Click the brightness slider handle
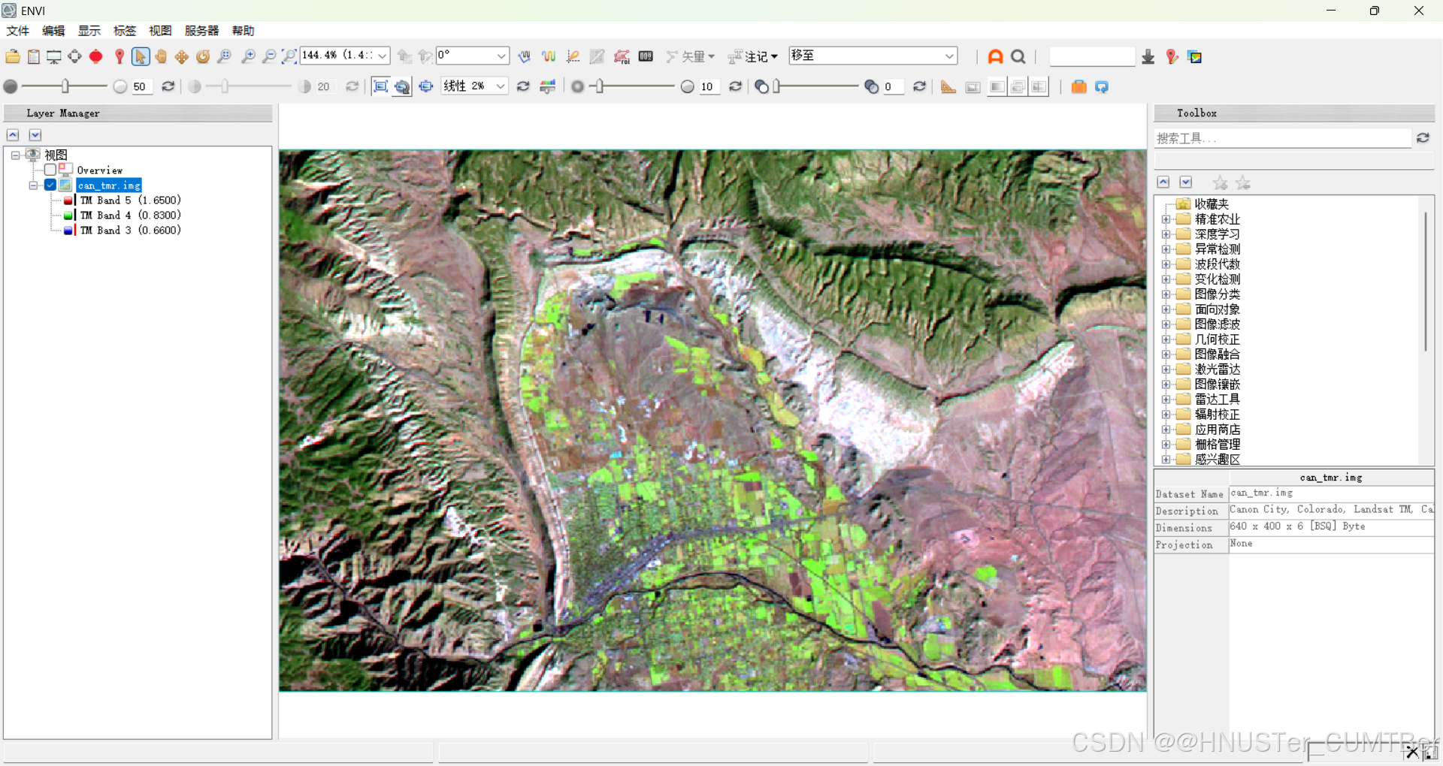The image size is (1443, 766). click(x=65, y=86)
